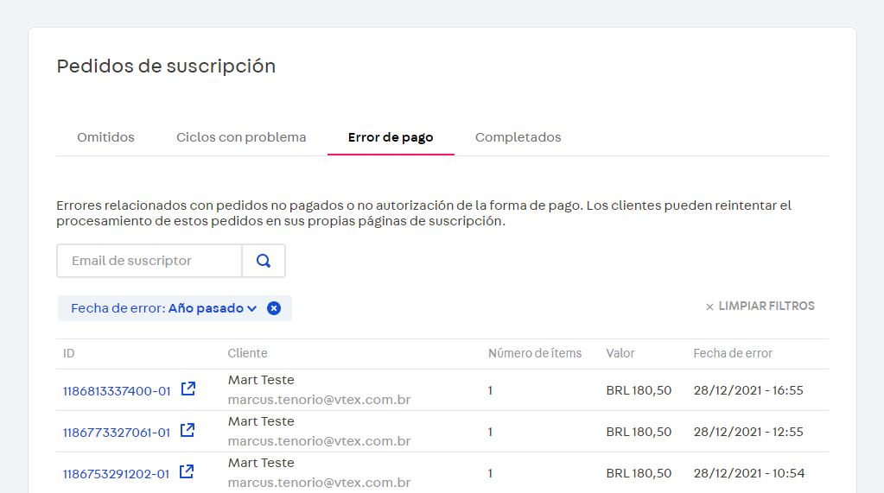884x493 pixels.
Task: Switch to the Omitidos tab
Action: click(105, 137)
